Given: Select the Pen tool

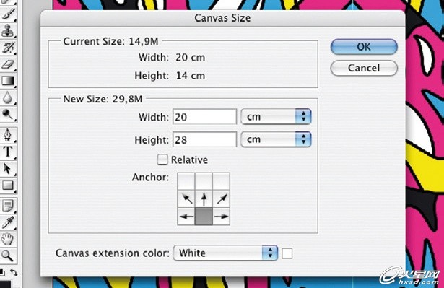Looking at the screenshot, I should [8, 135].
